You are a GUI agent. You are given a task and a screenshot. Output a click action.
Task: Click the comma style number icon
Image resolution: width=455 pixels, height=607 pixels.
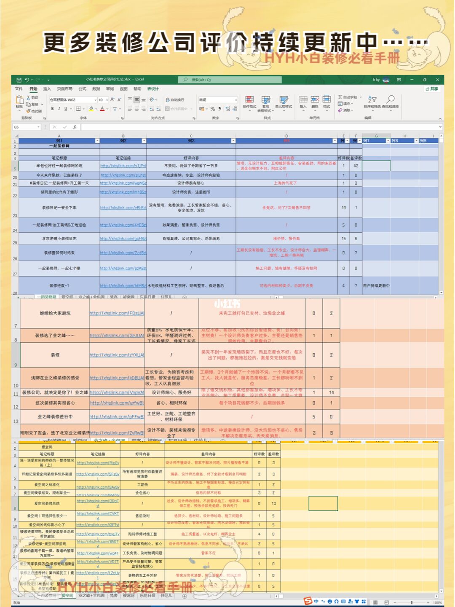point(219,109)
